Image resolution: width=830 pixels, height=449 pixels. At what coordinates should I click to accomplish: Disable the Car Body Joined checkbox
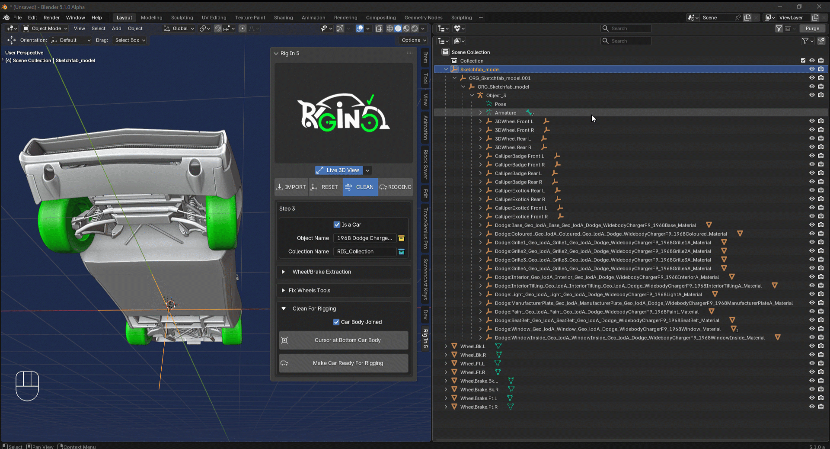336,322
